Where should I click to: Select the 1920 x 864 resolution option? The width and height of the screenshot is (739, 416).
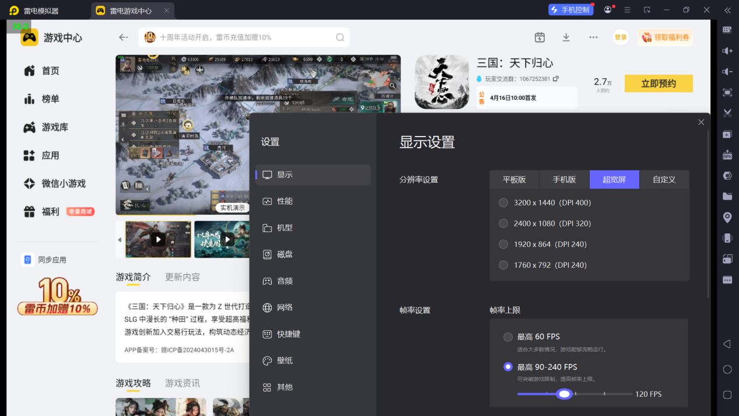[503, 244]
